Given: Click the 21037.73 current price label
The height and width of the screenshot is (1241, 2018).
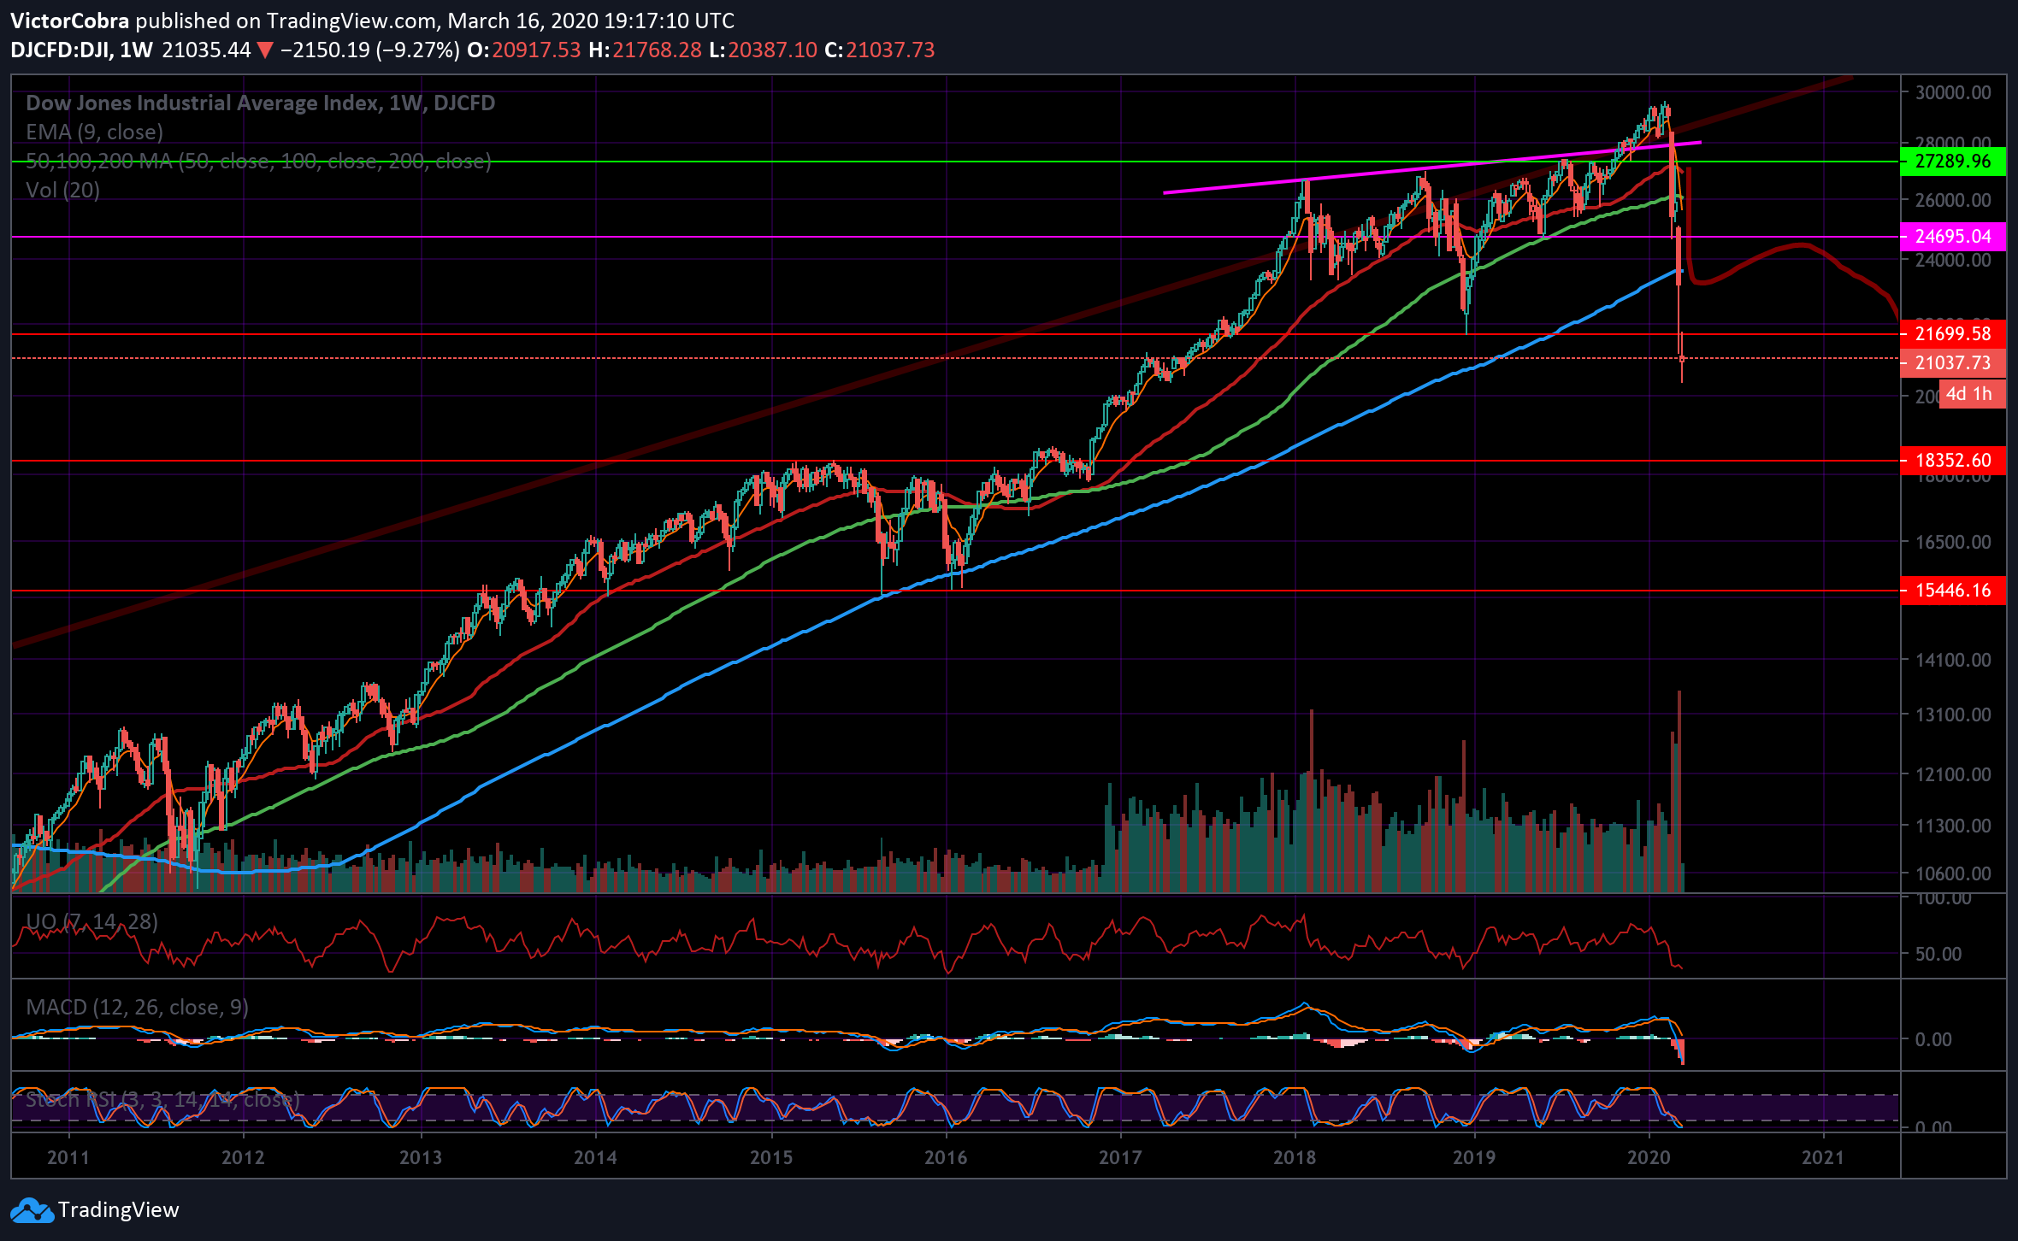Looking at the screenshot, I should click(1953, 362).
